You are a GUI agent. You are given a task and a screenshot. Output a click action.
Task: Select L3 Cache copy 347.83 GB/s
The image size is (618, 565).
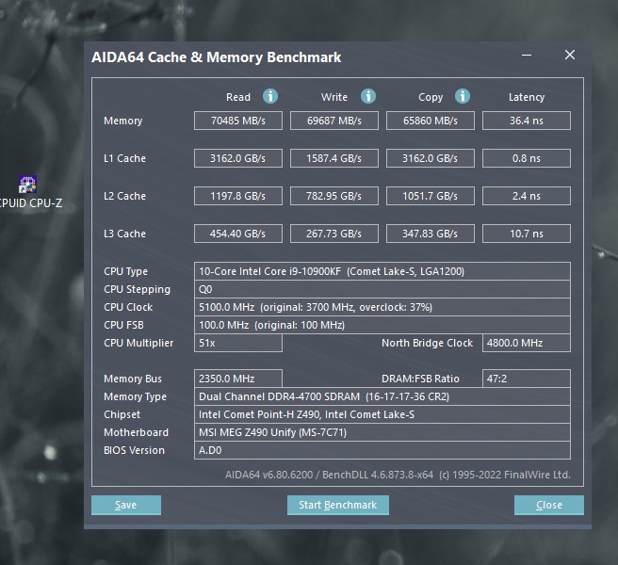[x=431, y=234]
